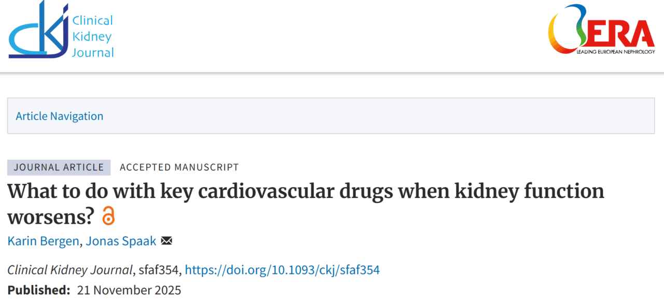Email the corresponding author using the mail icon

166,240
